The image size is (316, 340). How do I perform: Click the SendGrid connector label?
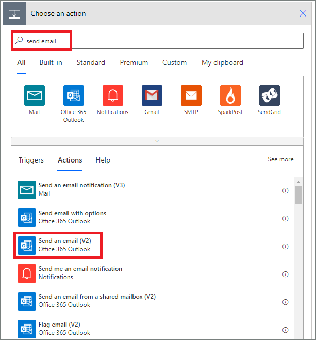269,112
